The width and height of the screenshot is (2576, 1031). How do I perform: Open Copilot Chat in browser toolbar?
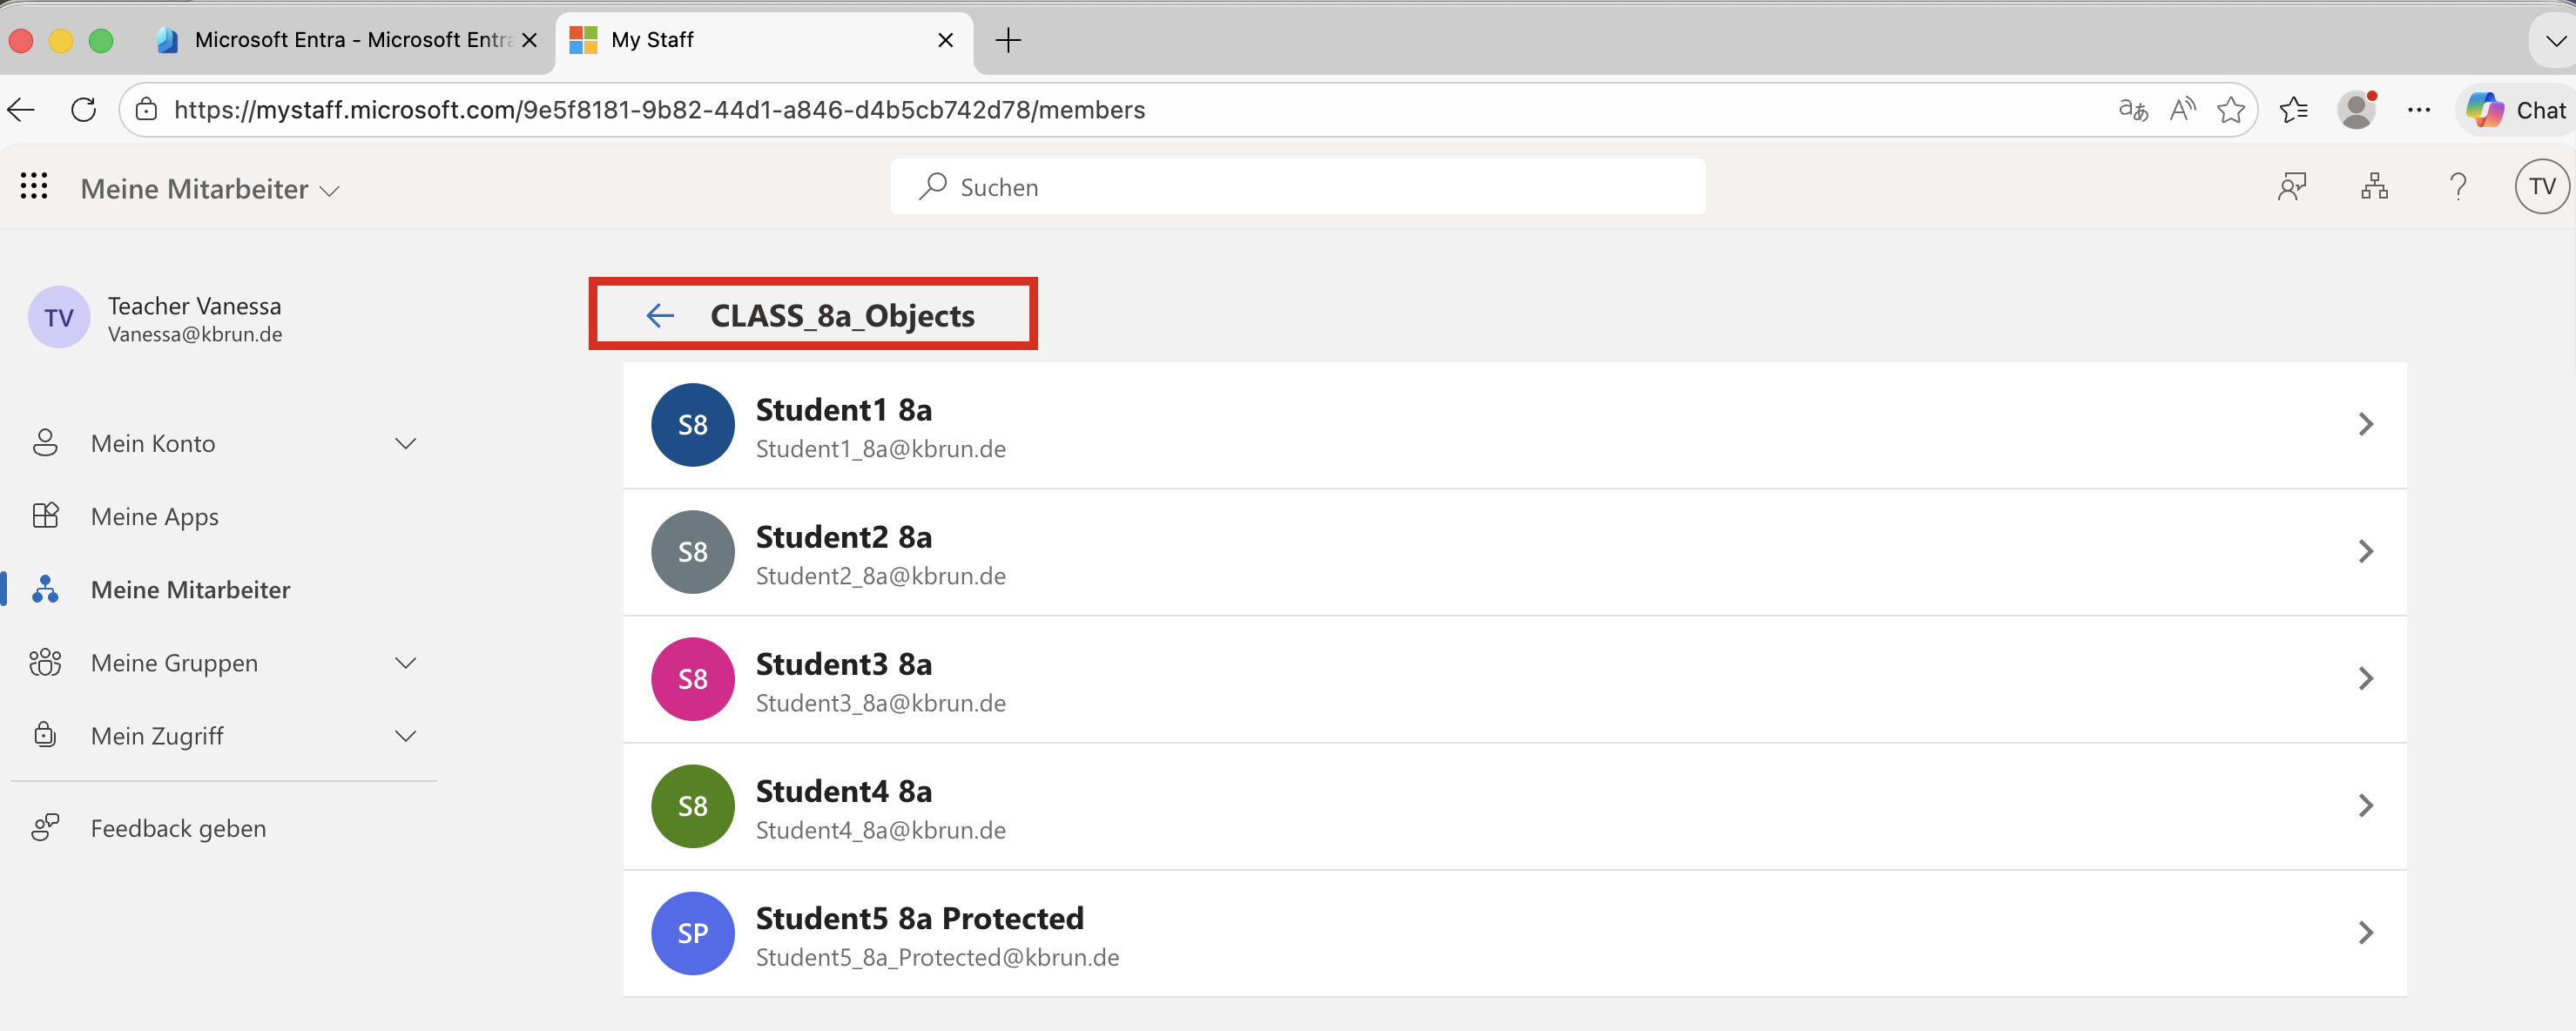pyautogui.click(x=2516, y=110)
